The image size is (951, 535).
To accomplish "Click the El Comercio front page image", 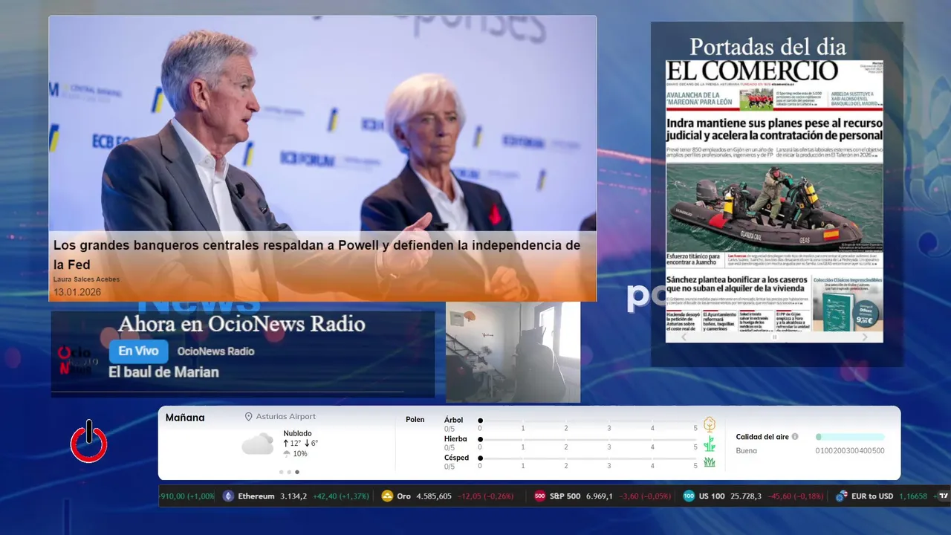I will pos(774,195).
